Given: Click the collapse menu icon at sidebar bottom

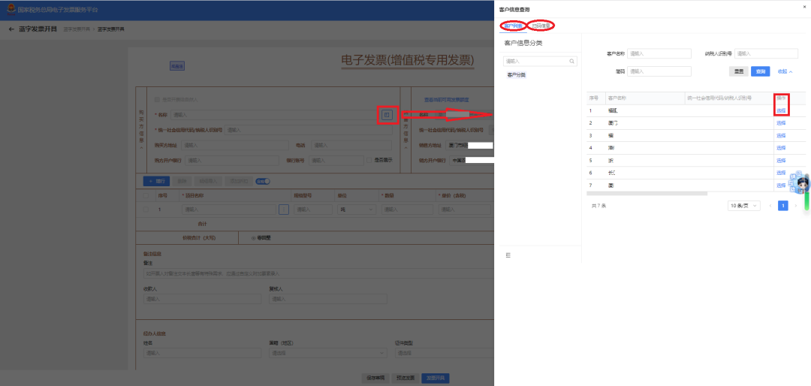Looking at the screenshot, I should coord(508,255).
